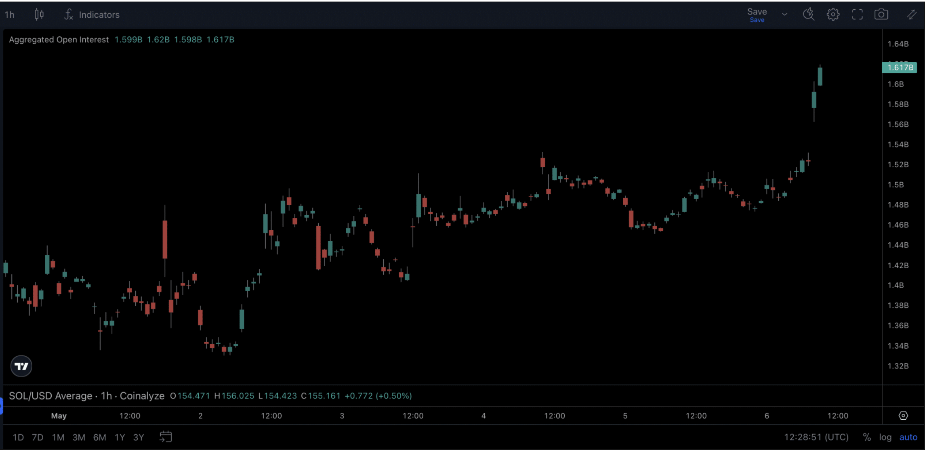Select the 7D date range
This screenshot has height=450, width=925.
(38, 437)
